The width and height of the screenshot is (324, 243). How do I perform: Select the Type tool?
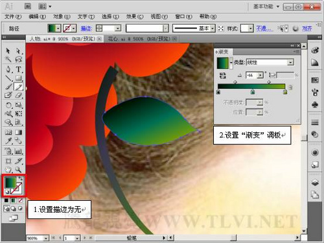(19, 69)
